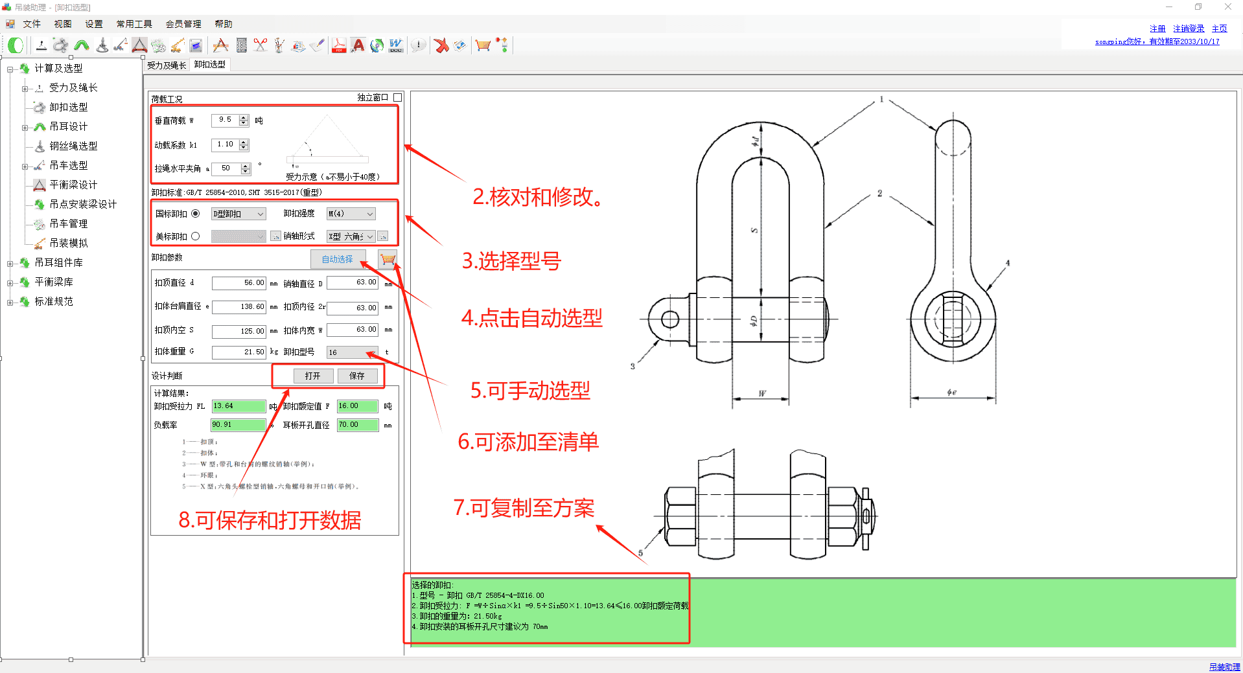Switch to the 受力及绳长 tab
1243x673 pixels.
(167, 65)
